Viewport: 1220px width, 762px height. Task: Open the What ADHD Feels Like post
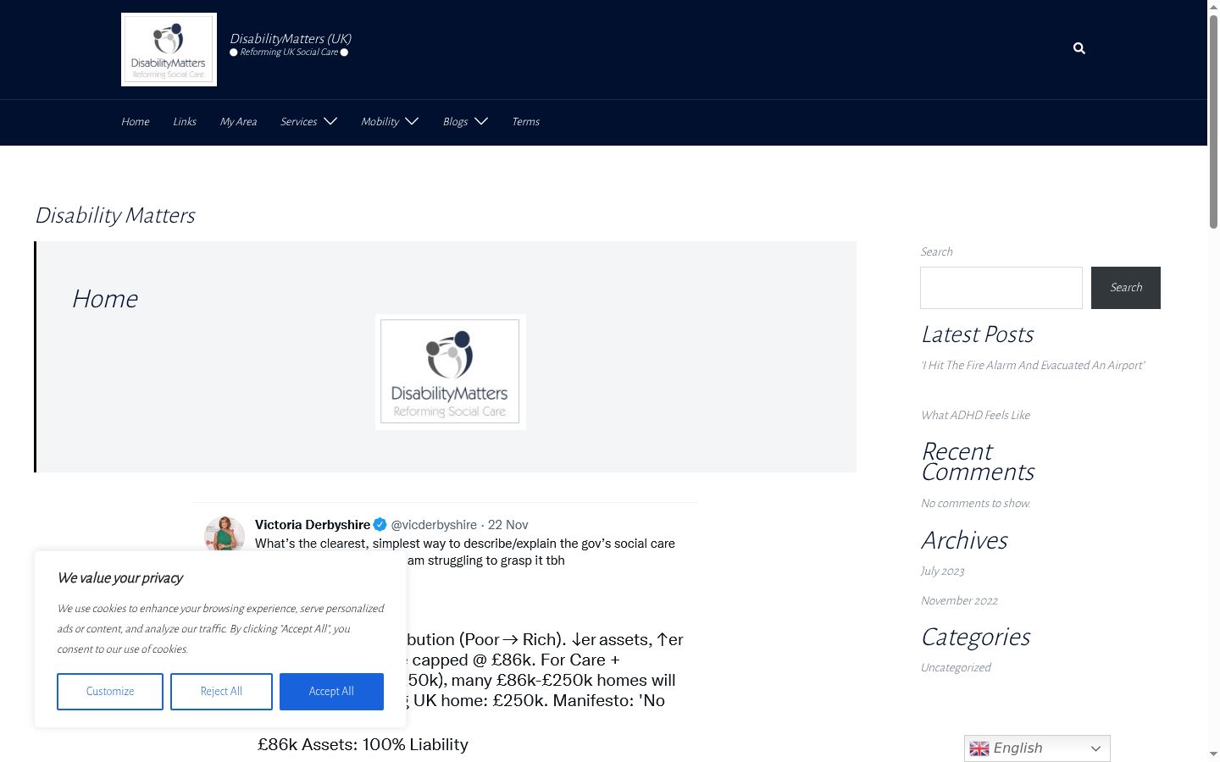(975, 416)
